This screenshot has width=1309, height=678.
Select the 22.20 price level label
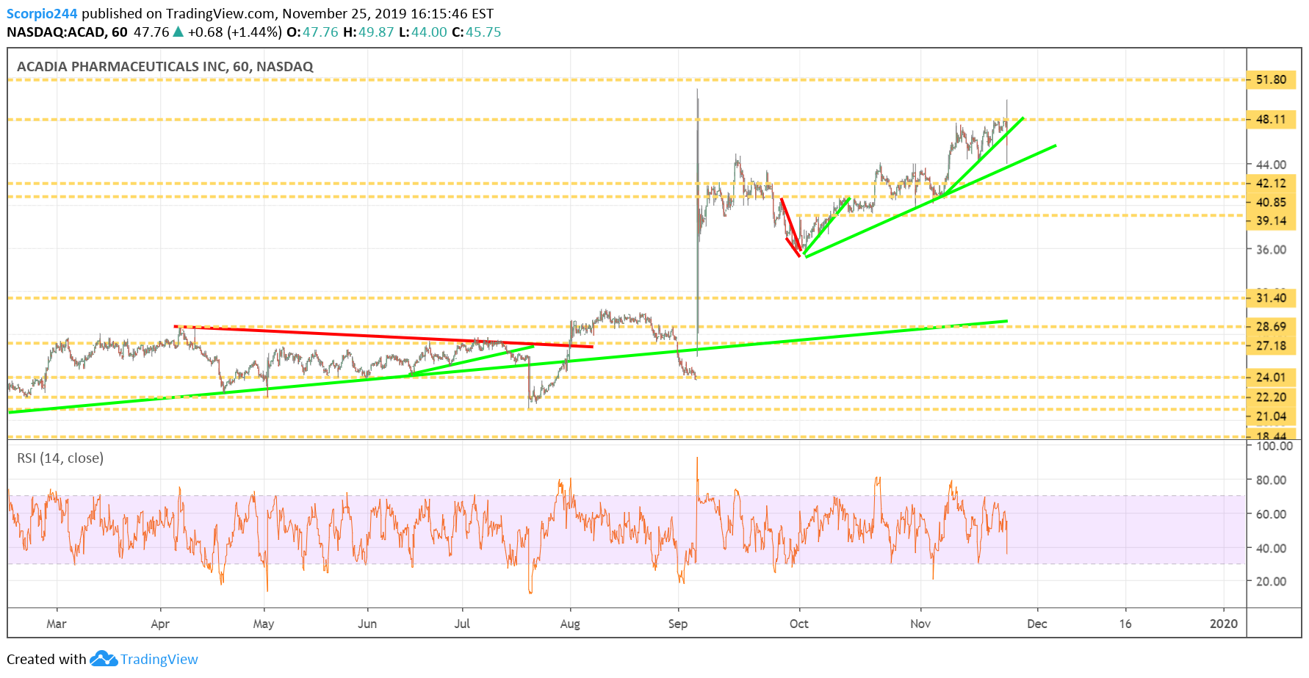point(1271,397)
